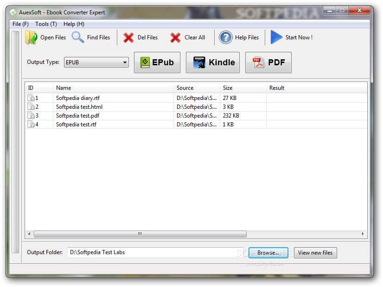Click the file icon in row 2
The image size is (383, 287).
pyautogui.click(x=31, y=106)
